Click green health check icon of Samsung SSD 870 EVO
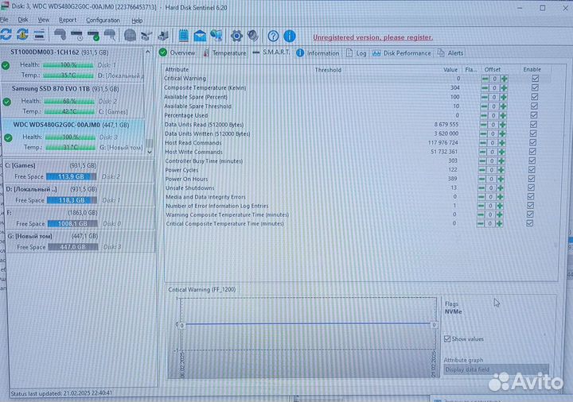 [6, 102]
